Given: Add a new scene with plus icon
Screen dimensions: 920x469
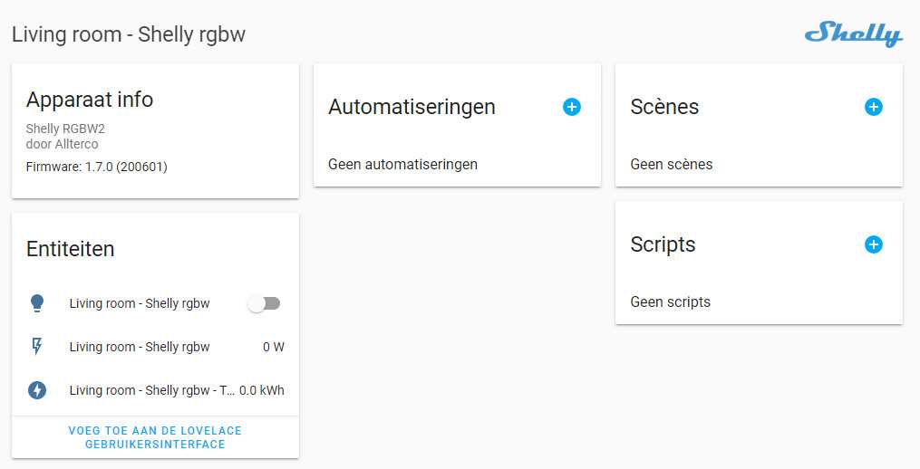Looking at the screenshot, I should click(874, 107).
